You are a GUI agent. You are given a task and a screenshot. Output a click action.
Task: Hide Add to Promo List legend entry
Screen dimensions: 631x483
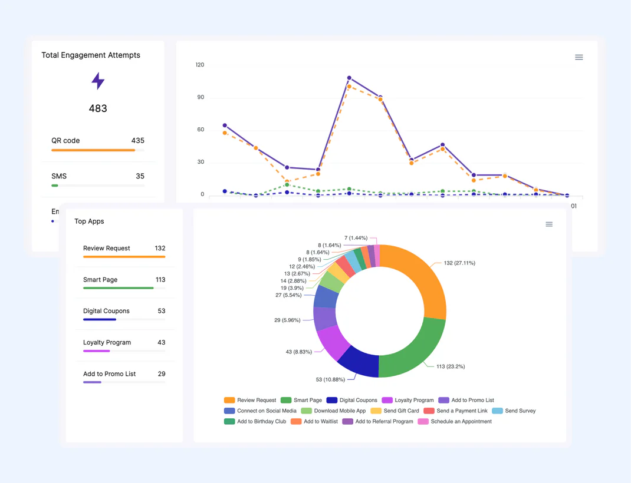click(466, 400)
